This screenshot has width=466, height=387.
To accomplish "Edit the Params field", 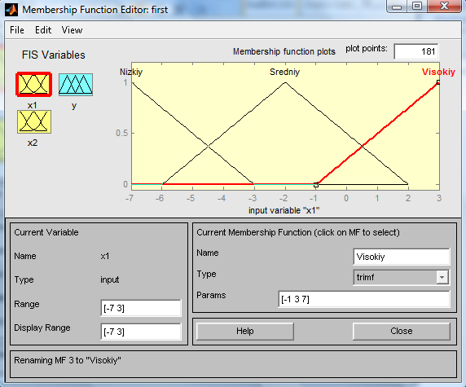I will [x=364, y=299].
